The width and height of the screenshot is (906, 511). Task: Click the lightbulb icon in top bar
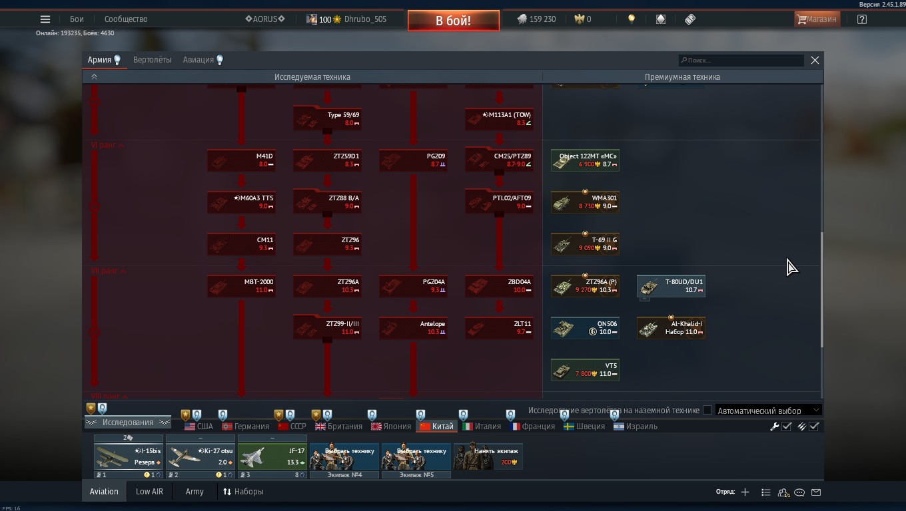point(632,19)
